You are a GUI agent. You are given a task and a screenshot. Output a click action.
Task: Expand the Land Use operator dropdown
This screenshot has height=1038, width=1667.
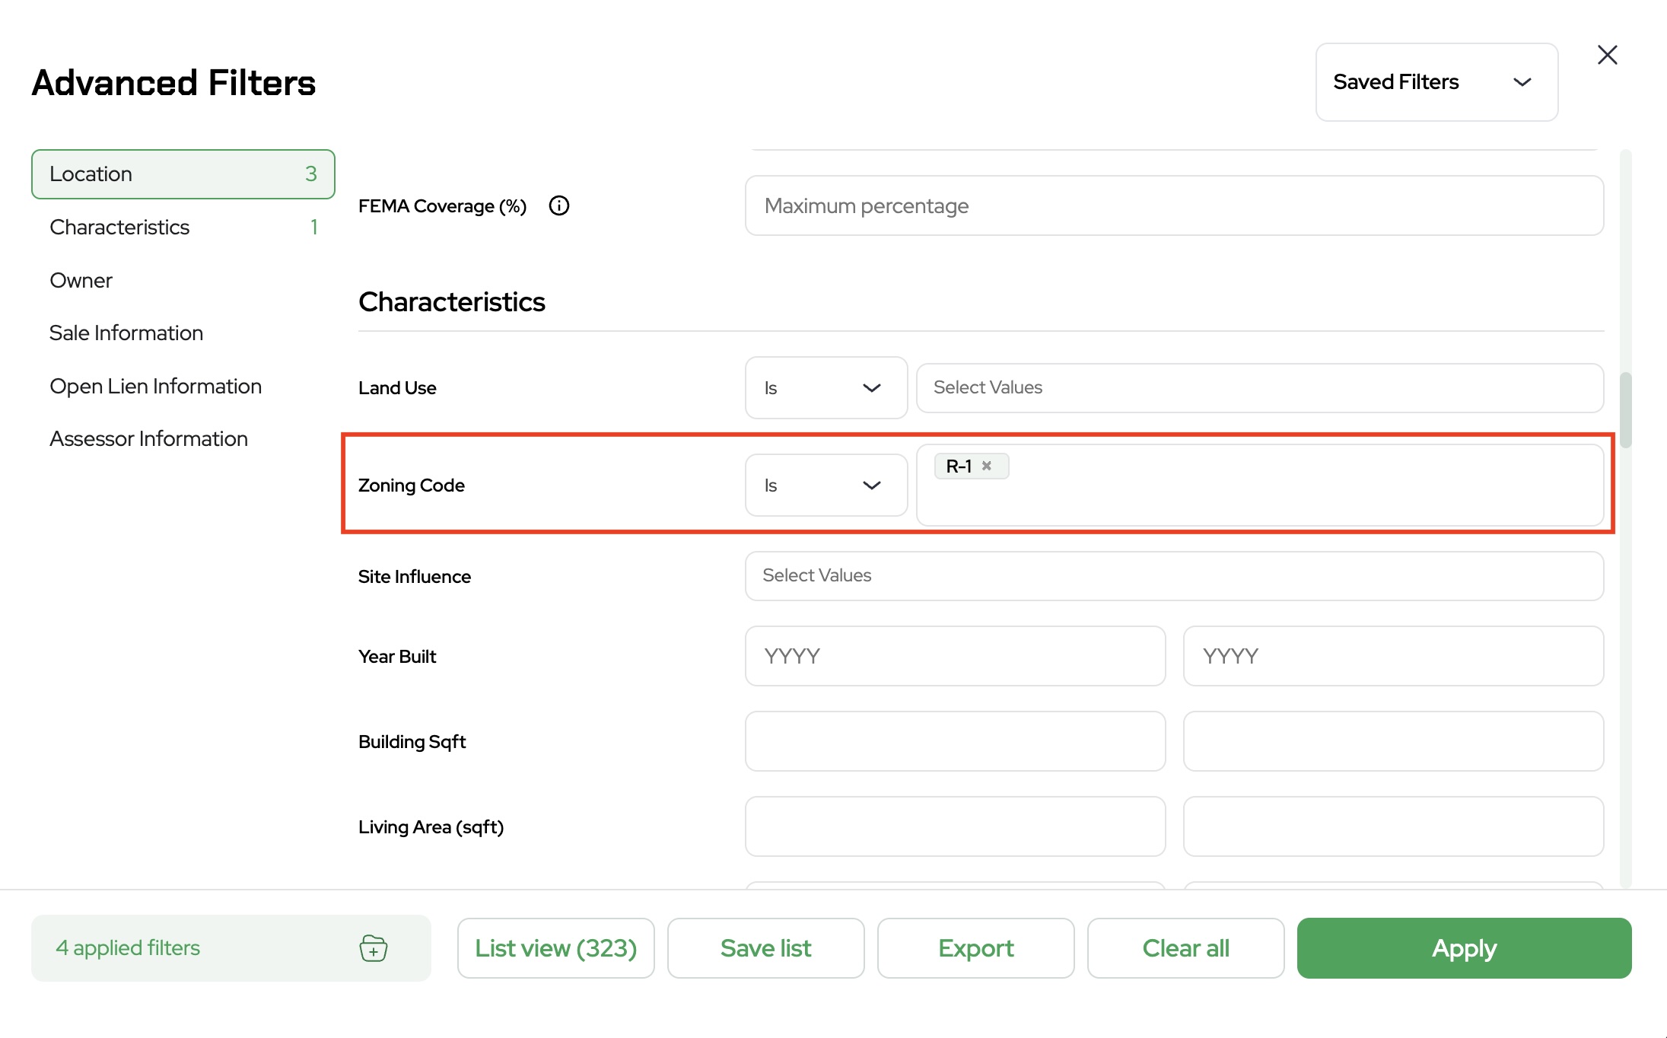826,388
